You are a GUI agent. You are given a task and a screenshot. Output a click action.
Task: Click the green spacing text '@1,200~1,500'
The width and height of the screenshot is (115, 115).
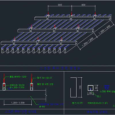click(17, 87)
